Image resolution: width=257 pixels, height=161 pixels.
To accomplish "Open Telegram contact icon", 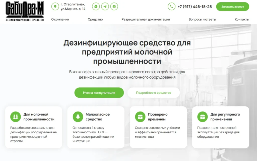I will coord(105,7).
